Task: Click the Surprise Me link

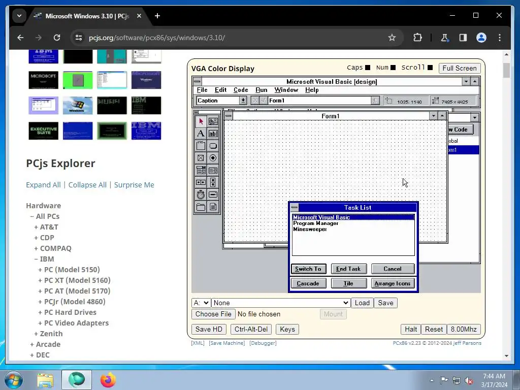Action: click(x=134, y=185)
